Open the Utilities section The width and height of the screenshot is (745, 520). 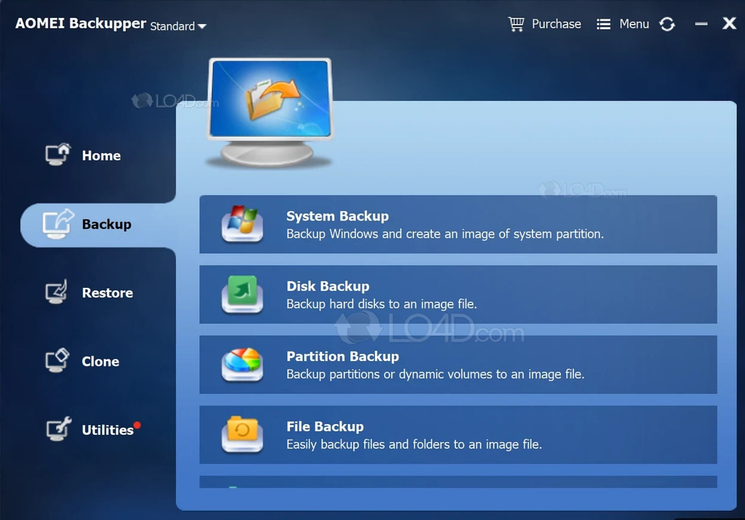point(93,429)
